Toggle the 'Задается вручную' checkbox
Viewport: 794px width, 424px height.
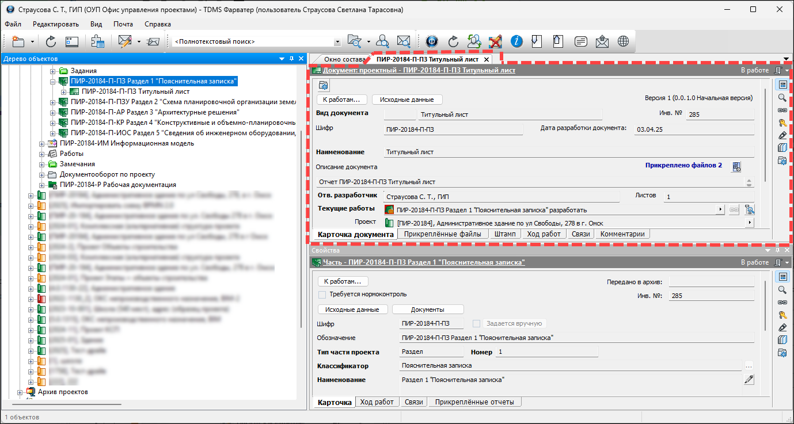(476, 323)
